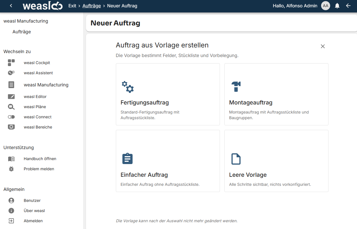The image size is (357, 229).
Task: Click the AA user avatar
Action: [326, 6]
